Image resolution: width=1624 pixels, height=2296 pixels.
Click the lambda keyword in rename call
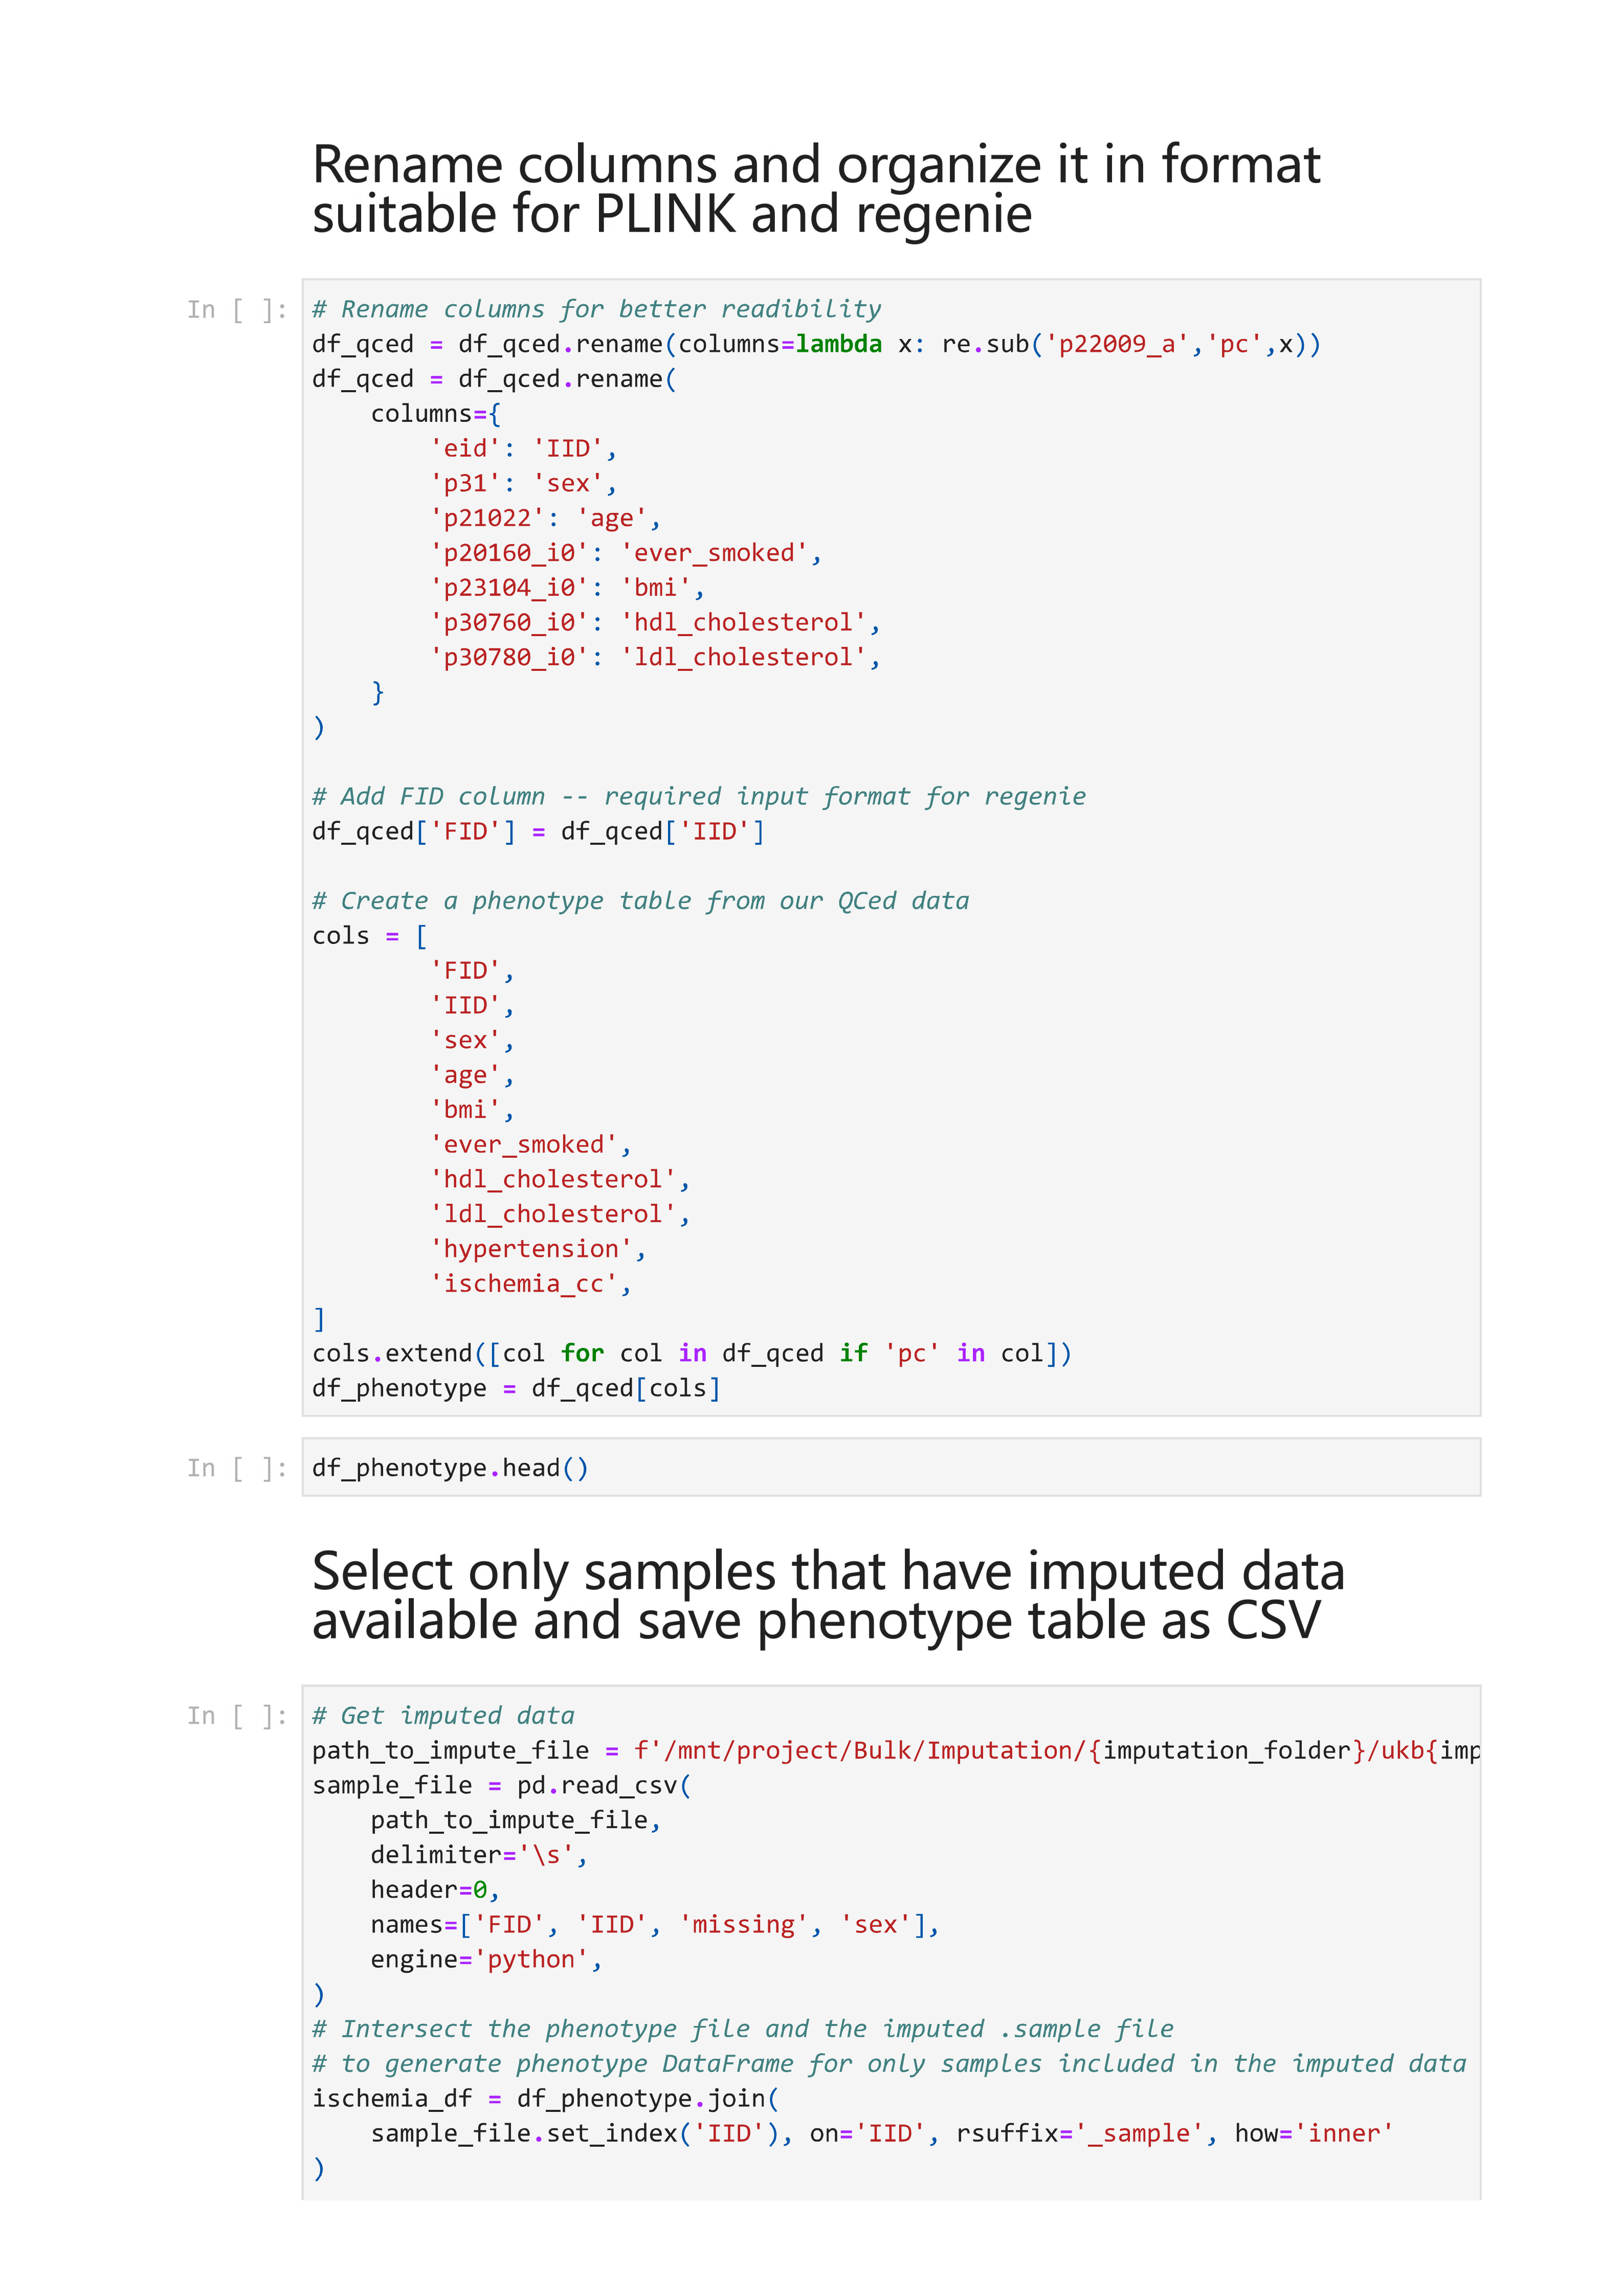[x=838, y=345]
